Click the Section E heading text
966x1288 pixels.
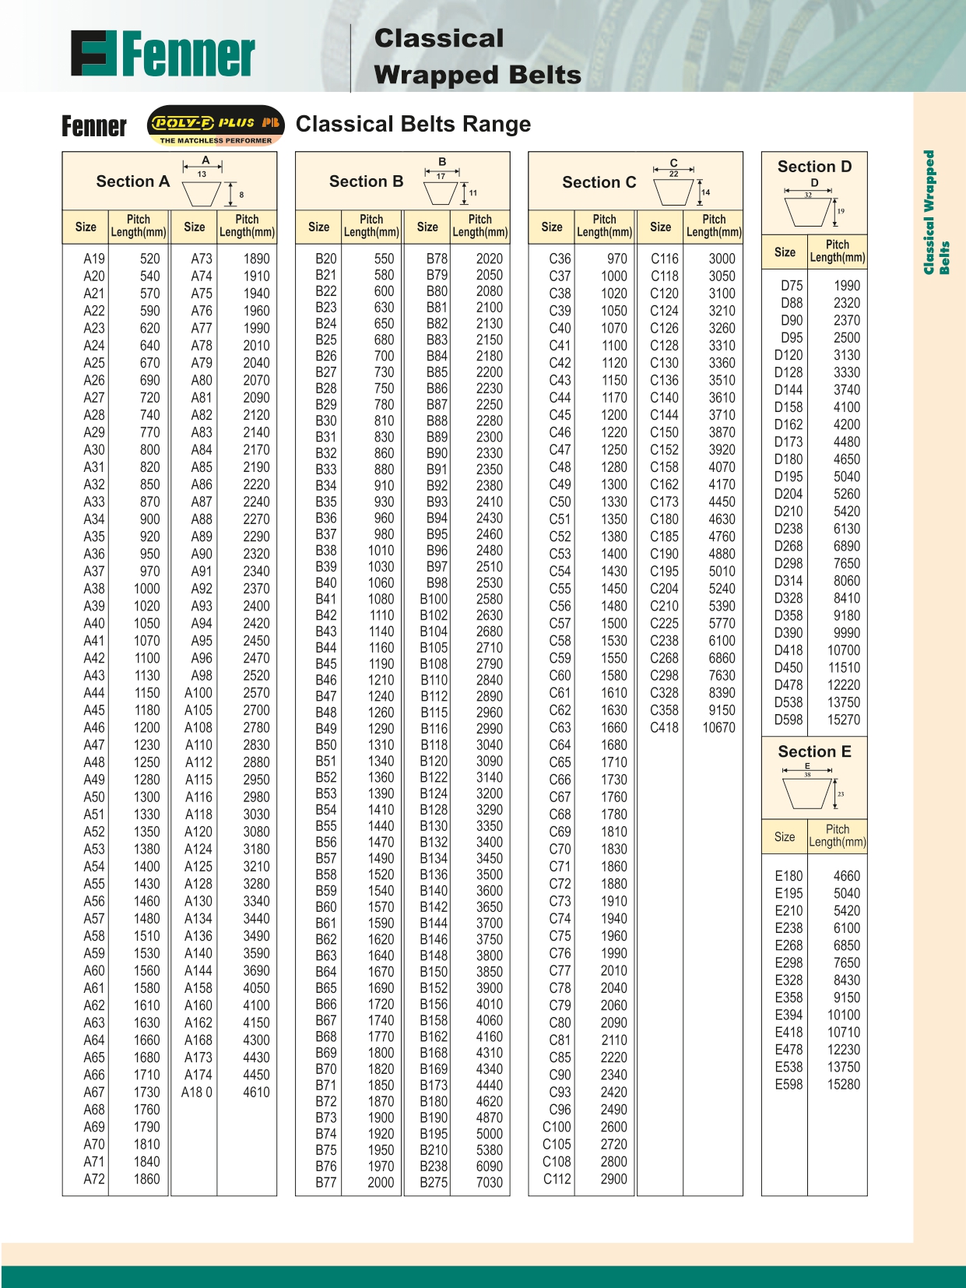pyautogui.click(x=814, y=751)
